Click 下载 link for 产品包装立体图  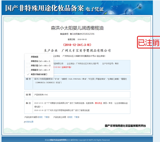point(76,117)
